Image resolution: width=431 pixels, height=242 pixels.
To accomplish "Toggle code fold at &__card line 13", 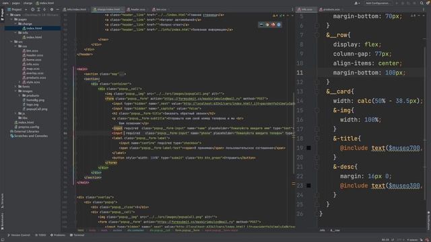I will point(317,91).
